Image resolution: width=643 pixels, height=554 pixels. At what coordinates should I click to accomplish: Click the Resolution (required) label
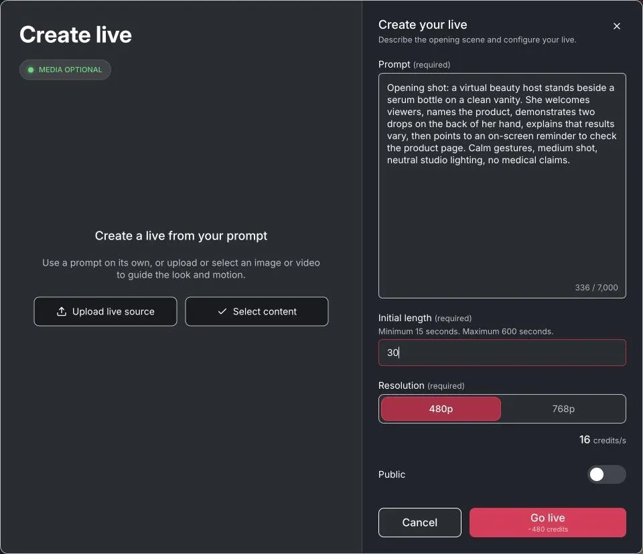click(421, 385)
